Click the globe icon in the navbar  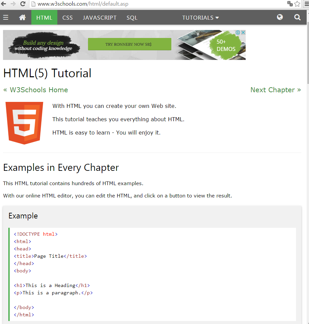click(280, 17)
